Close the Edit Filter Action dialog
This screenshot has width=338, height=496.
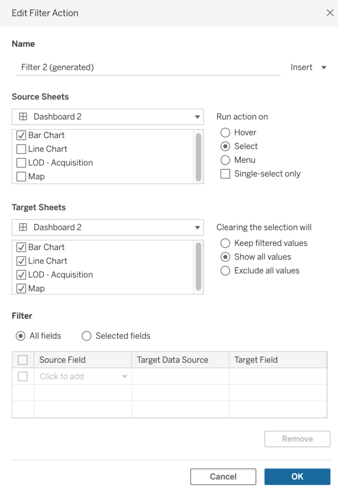point(330,13)
